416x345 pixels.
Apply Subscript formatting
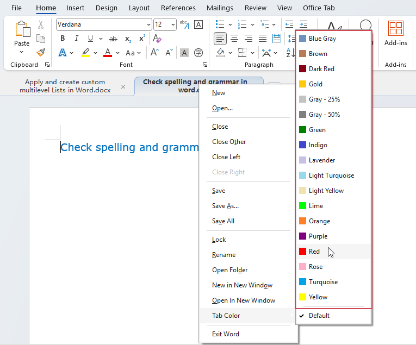click(x=128, y=39)
